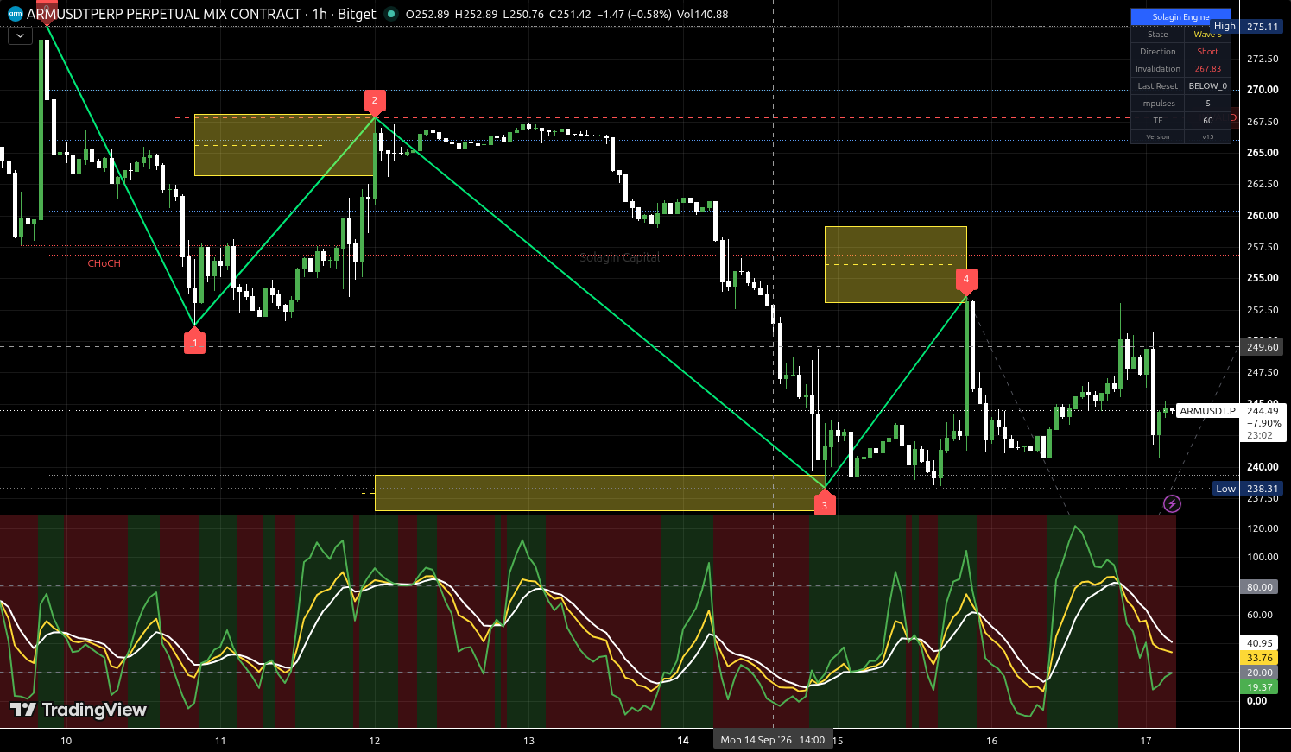1291x752 pixels.
Task: Open the TradingView logo link
Action: coord(79,710)
